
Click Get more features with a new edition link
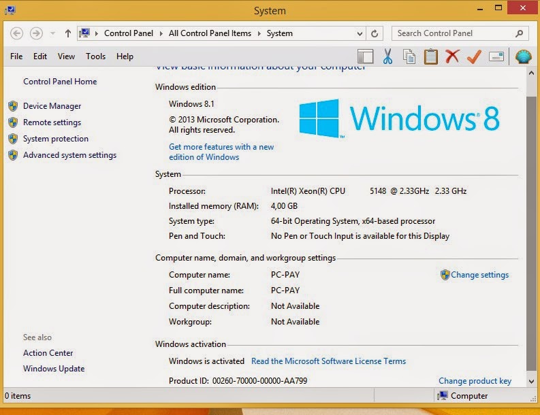221,152
